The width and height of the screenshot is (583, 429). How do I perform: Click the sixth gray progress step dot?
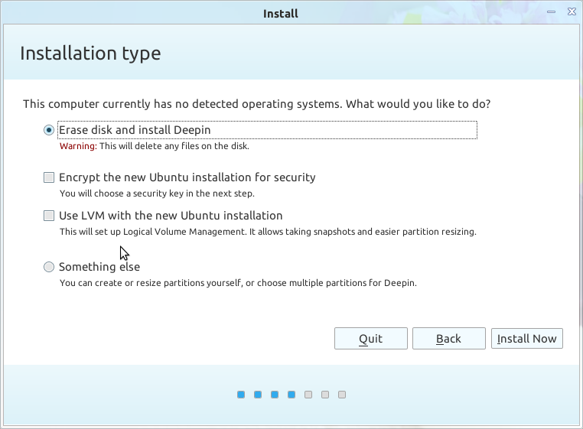(x=325, y=395)
